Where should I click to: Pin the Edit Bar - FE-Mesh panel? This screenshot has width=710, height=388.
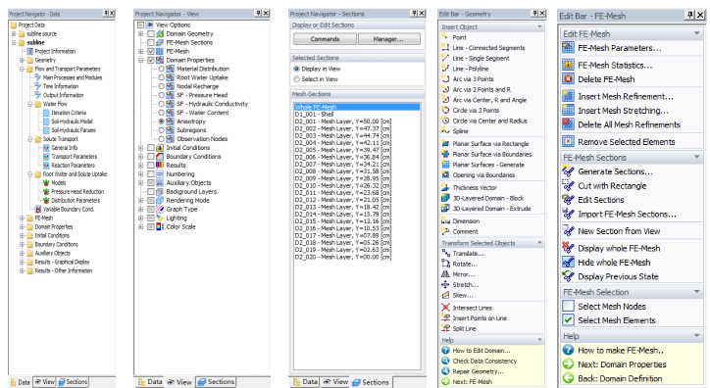[x=689, y=16]
